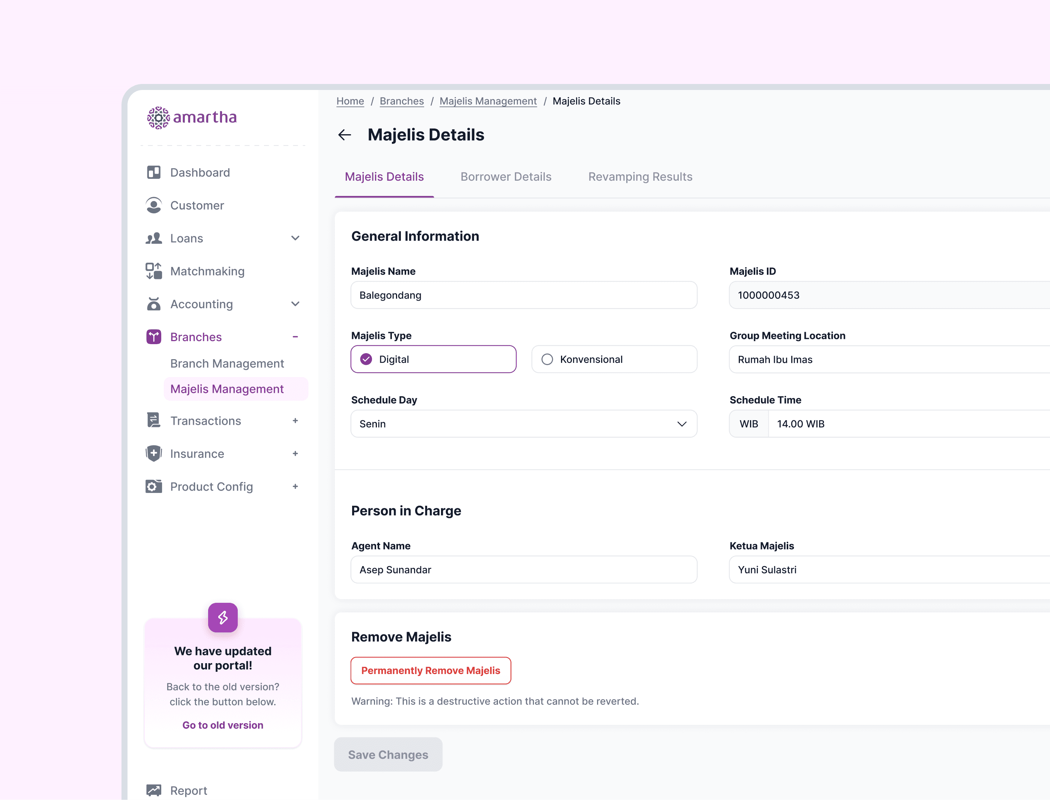Click into the Majelis Name field

(x=523, y=295)
